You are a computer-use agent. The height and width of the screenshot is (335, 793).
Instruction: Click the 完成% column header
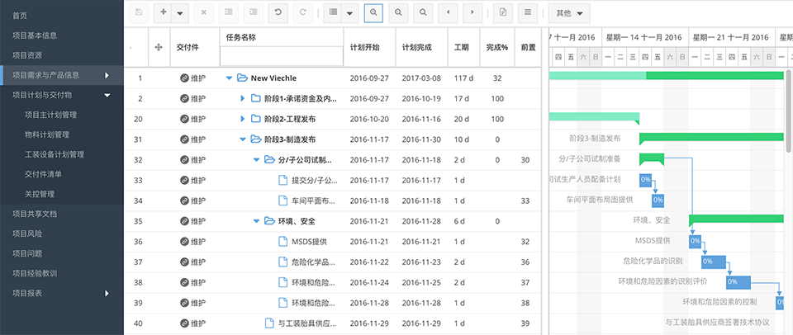click(x=497, y=48)
